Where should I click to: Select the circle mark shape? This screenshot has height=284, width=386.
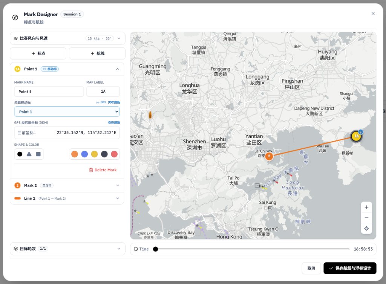(x=20, y=154)
